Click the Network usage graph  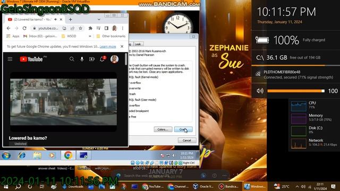[x=299, y=143]
